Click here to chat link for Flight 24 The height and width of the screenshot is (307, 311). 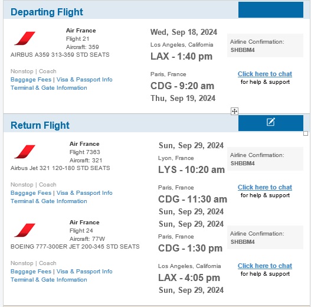click(265, 266)
